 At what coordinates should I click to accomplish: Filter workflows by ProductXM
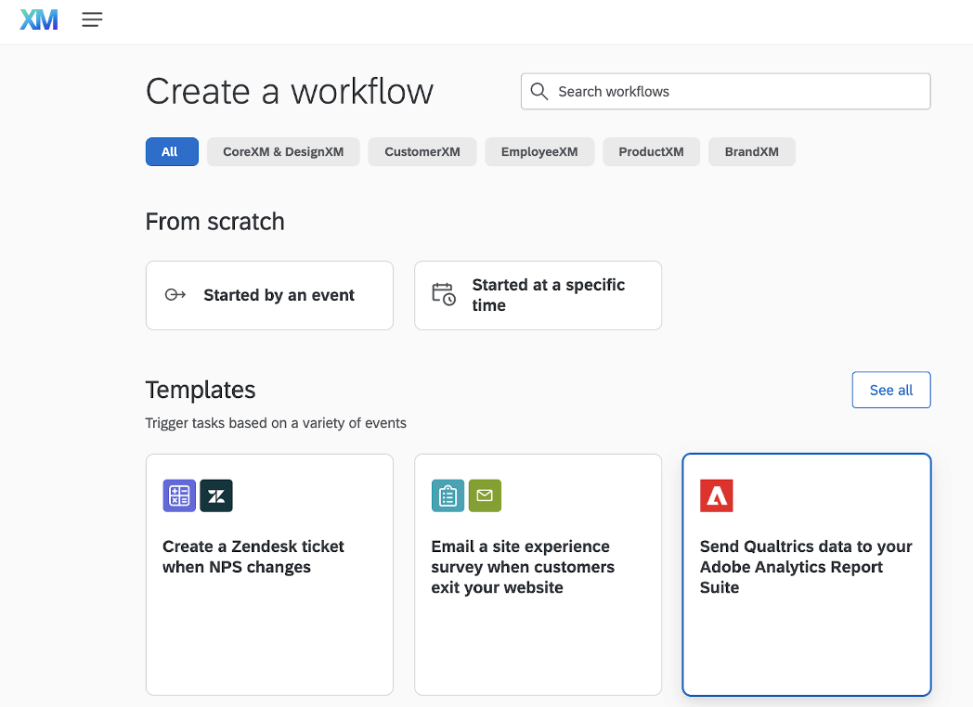(651, 152)
